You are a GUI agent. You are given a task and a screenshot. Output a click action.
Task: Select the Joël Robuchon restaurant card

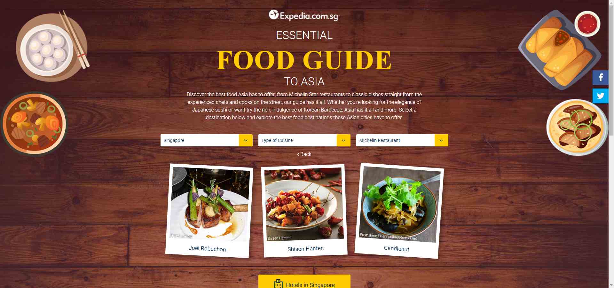pos(209,211)
